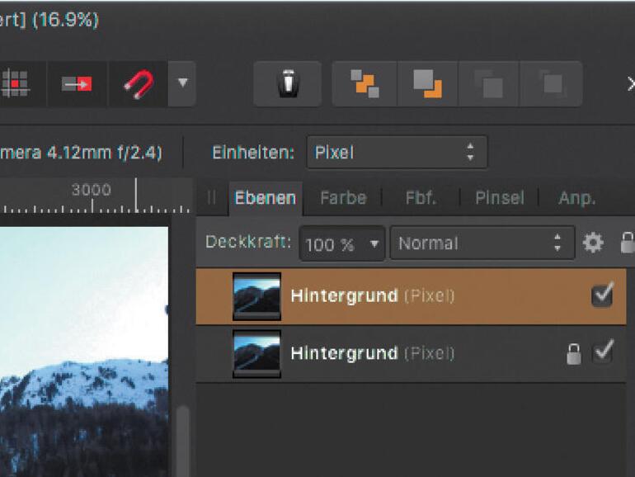Switch to the Farbe tab

pyautogui.click(x=343, y=198)
